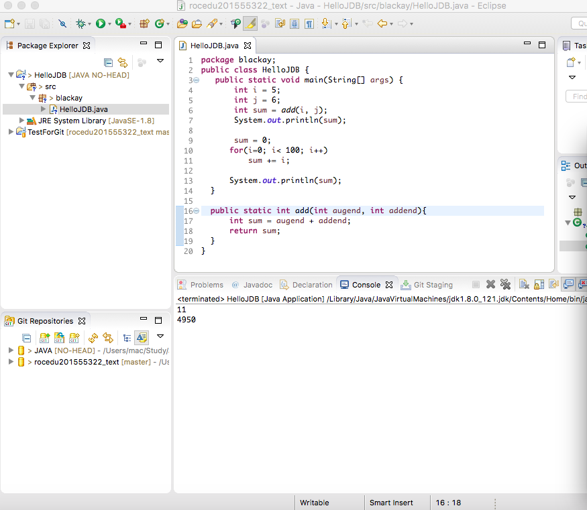Toggle Block Selection Mode
The width and height of the screenshot is (587, 510).
[x=295, y=23]
